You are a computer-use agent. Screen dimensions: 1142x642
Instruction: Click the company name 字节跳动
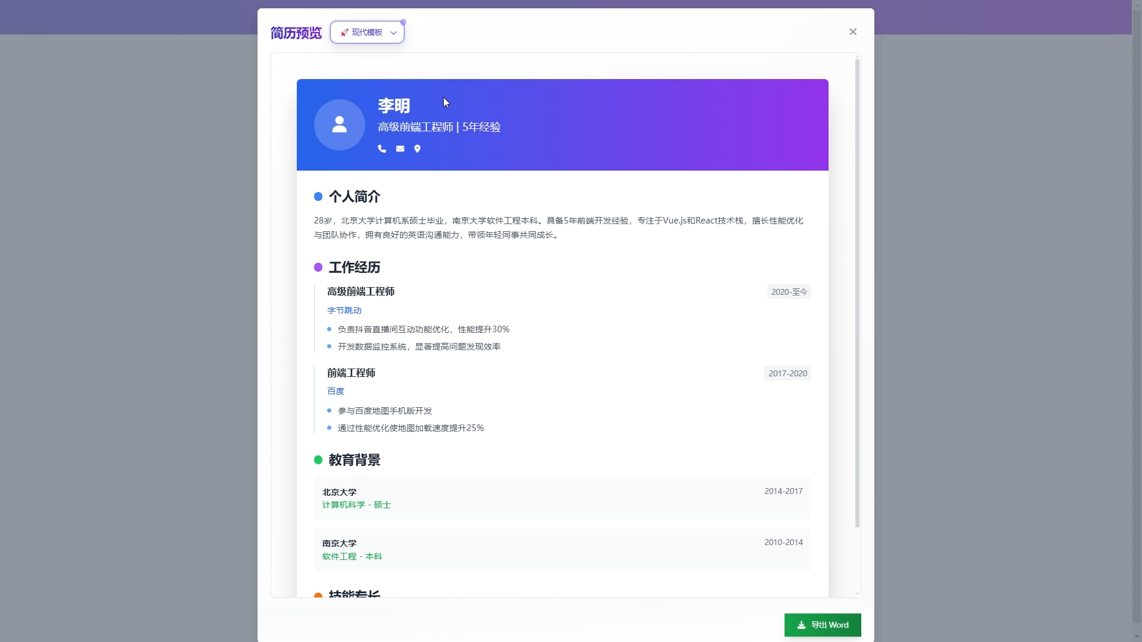point(344,310)
